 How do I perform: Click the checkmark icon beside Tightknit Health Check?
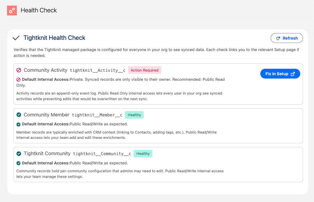16,38
